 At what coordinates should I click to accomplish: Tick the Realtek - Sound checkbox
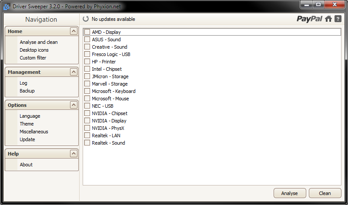coord(87,143)
